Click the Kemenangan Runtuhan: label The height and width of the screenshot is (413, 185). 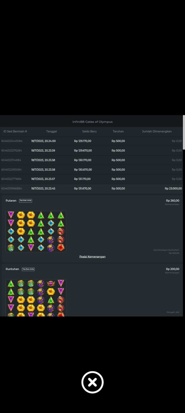tap(166, 250)
